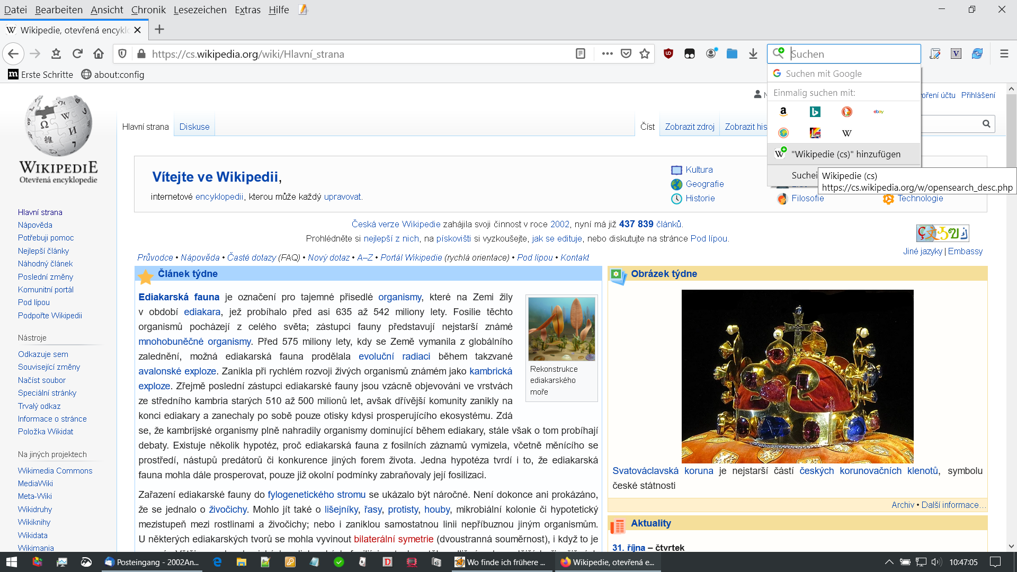Click the page's vertical scrollbar down arrow
Viewport: 1017px width, 572px height.
click(x=1011, y=546)
